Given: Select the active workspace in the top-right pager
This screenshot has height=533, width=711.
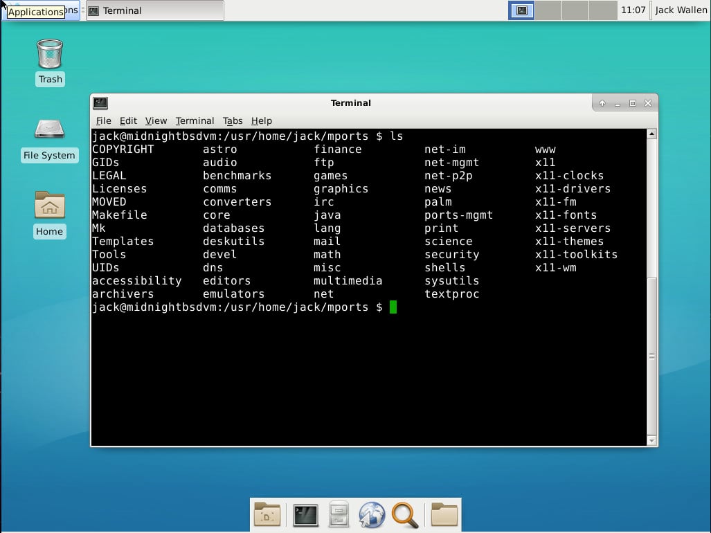Looking at the screenshot, I should point(521,10).
